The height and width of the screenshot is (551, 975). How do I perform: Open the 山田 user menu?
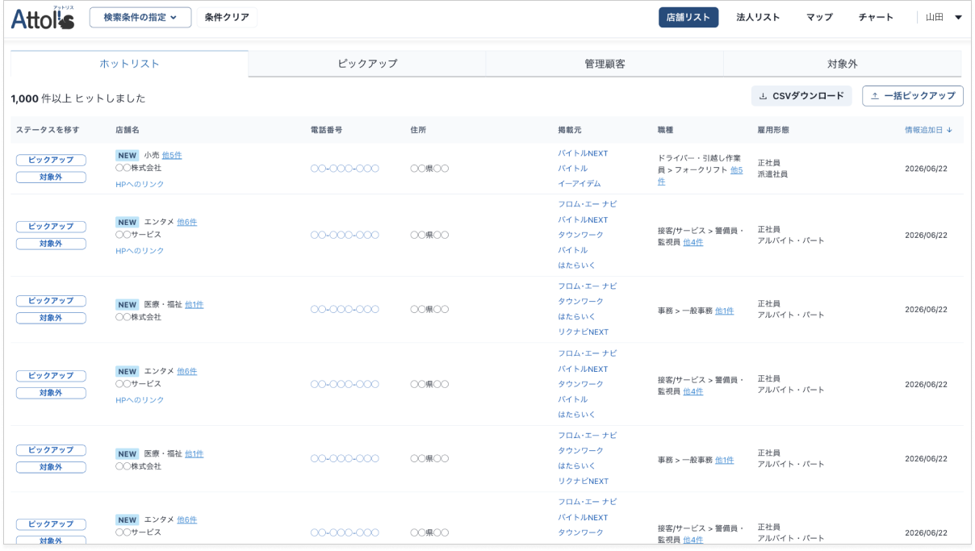943,18
